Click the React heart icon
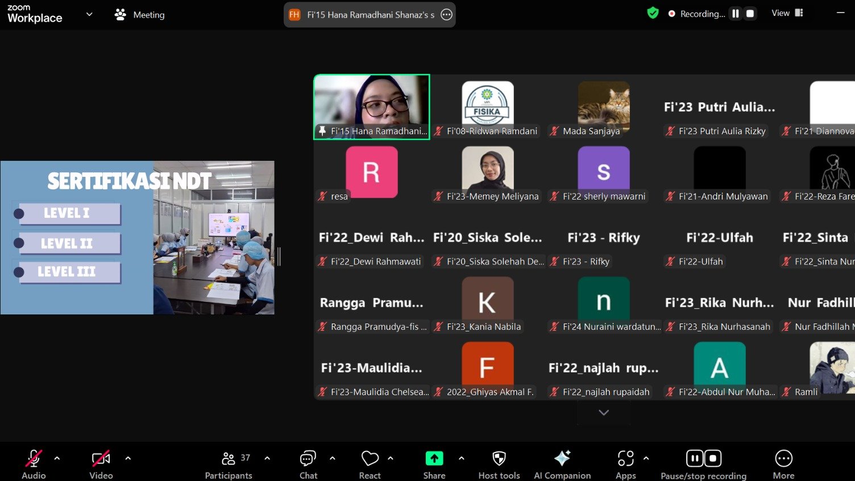 (x=370, y=459)
